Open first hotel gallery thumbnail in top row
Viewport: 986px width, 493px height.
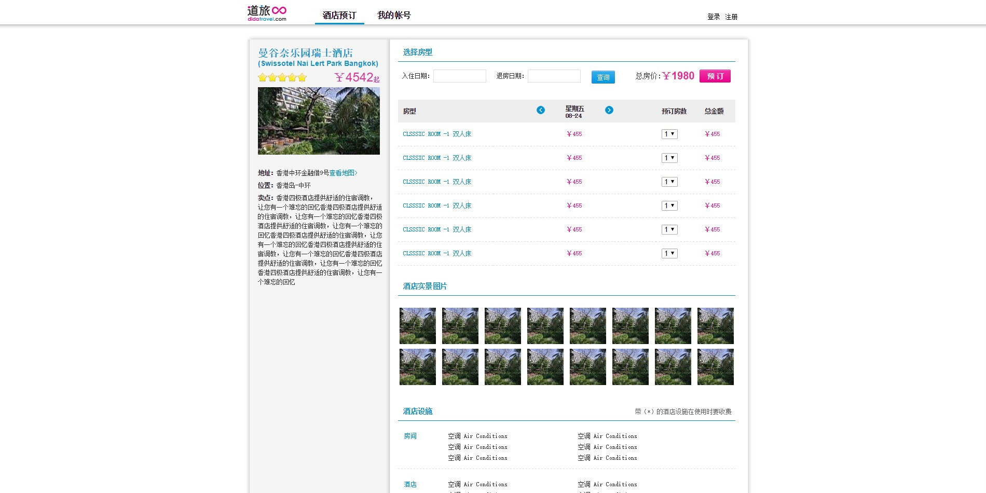(418, 326)
